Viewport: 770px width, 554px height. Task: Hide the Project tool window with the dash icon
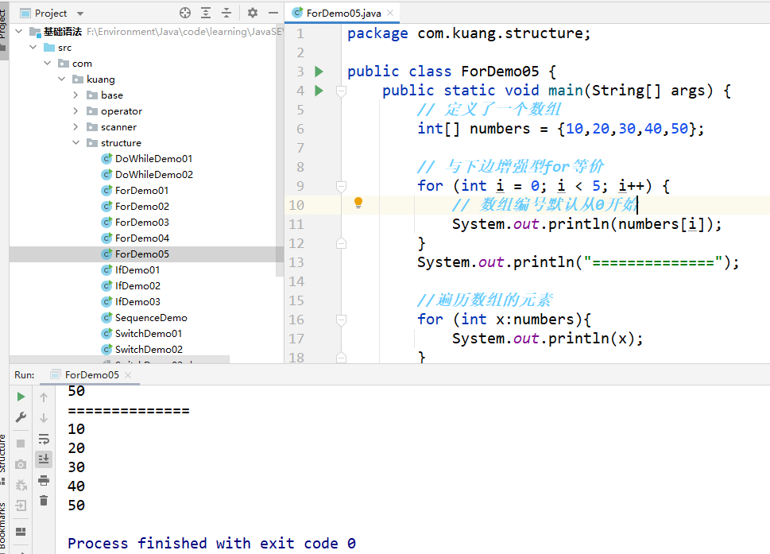pos(273,13)
